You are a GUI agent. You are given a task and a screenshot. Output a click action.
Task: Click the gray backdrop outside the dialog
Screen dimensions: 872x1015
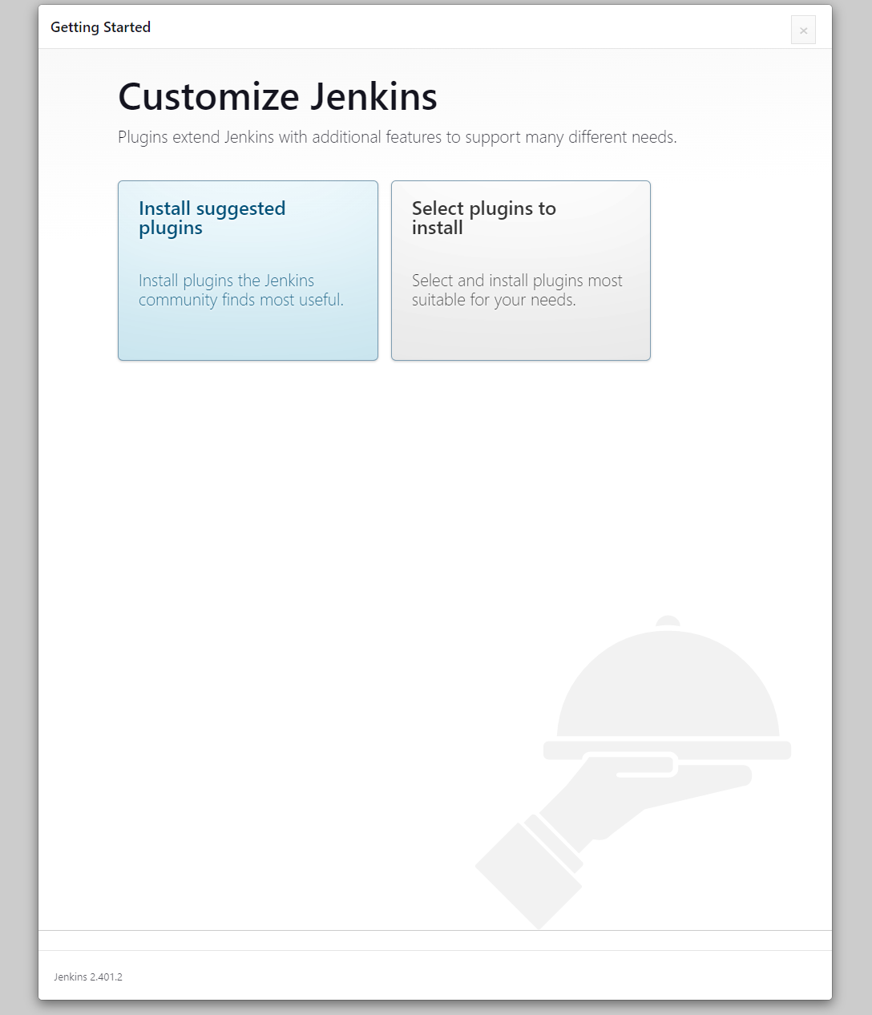pos(18,481)
